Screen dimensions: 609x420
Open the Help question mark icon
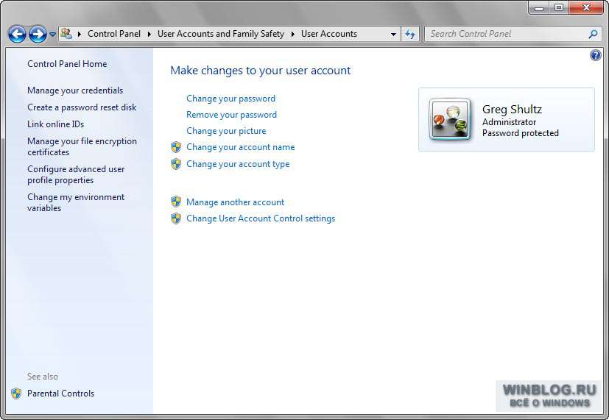(x=596, y=55)
